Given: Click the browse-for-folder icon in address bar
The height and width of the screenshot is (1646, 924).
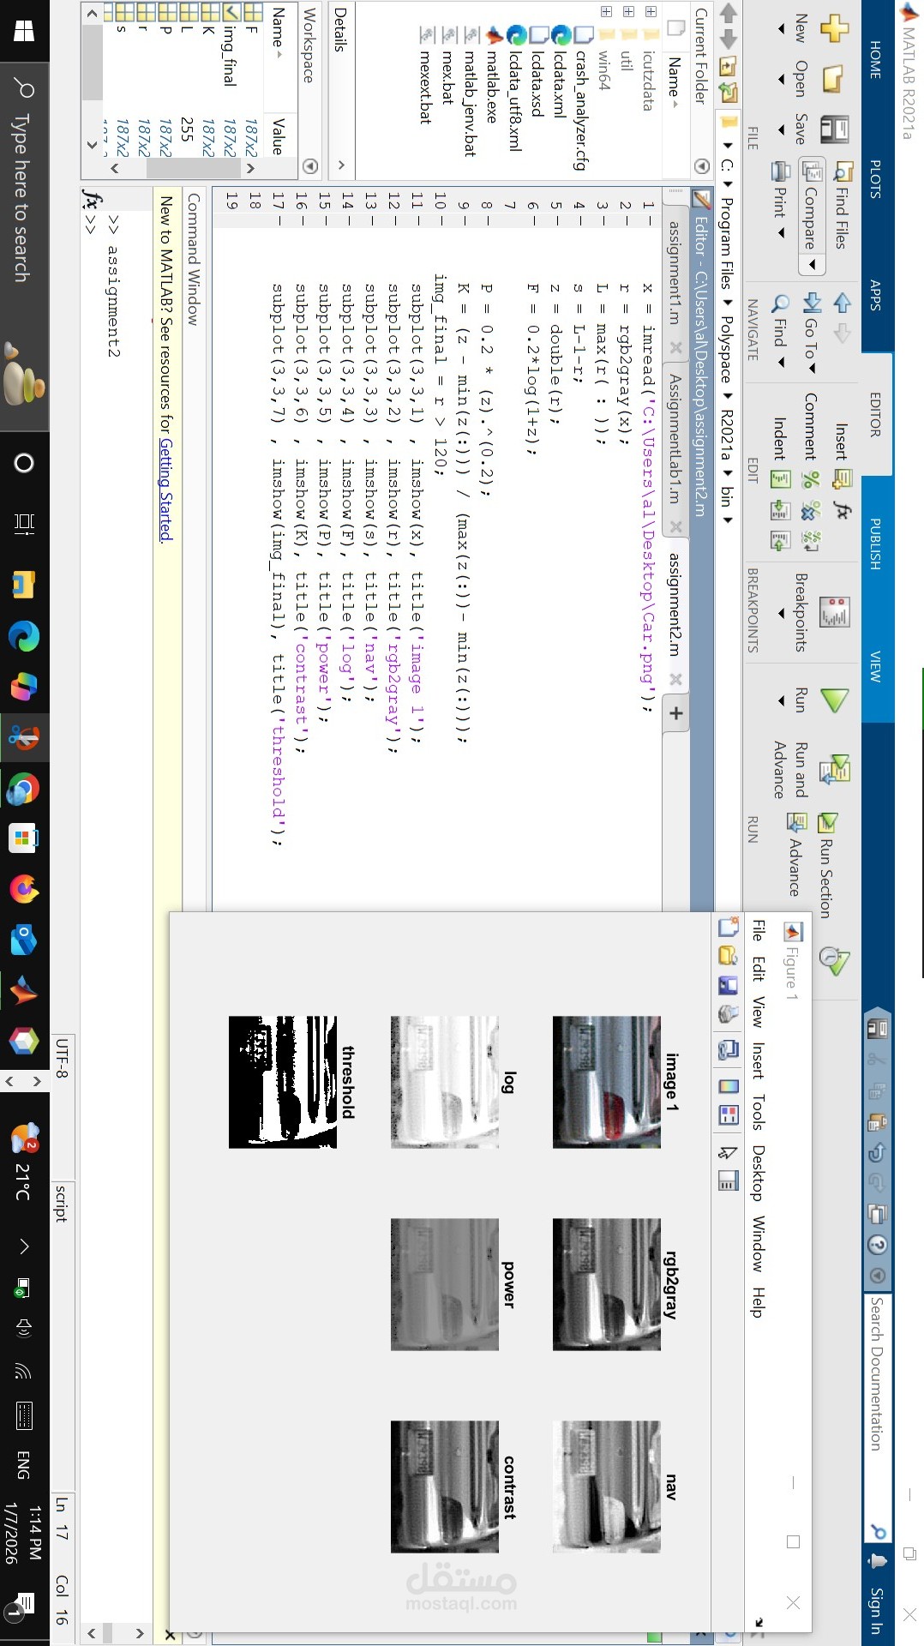Looking at the screenshot, I should point(728,93).
